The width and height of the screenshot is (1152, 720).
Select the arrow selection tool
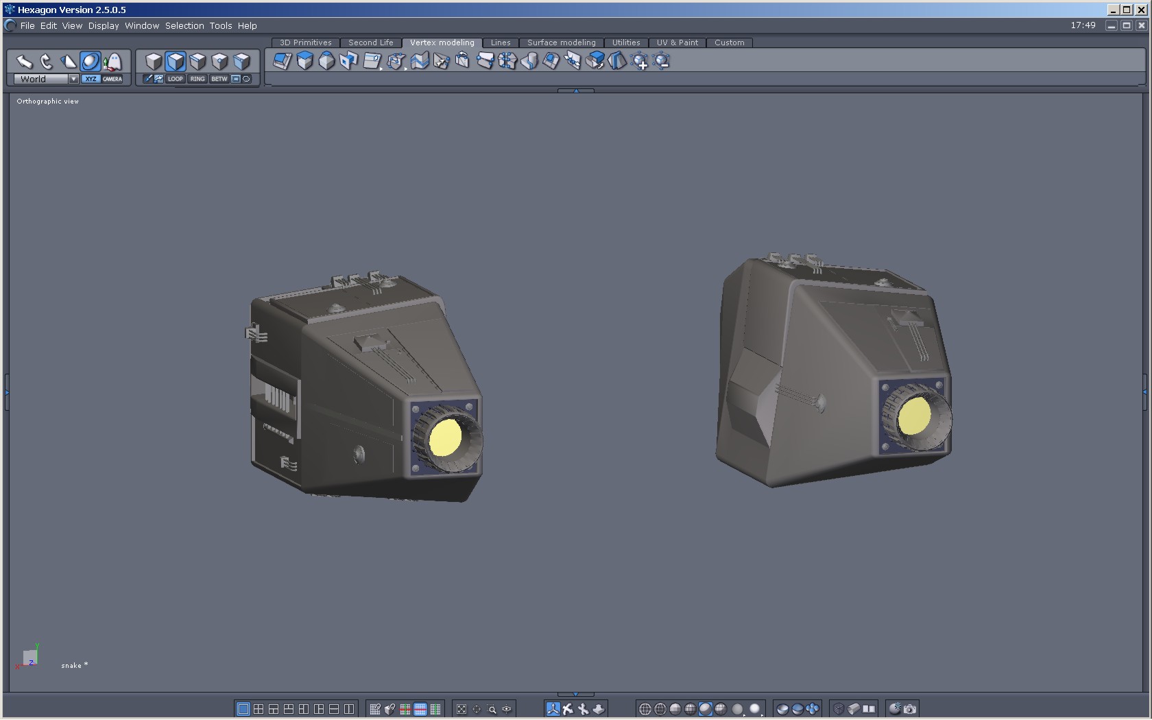[25, 62]
